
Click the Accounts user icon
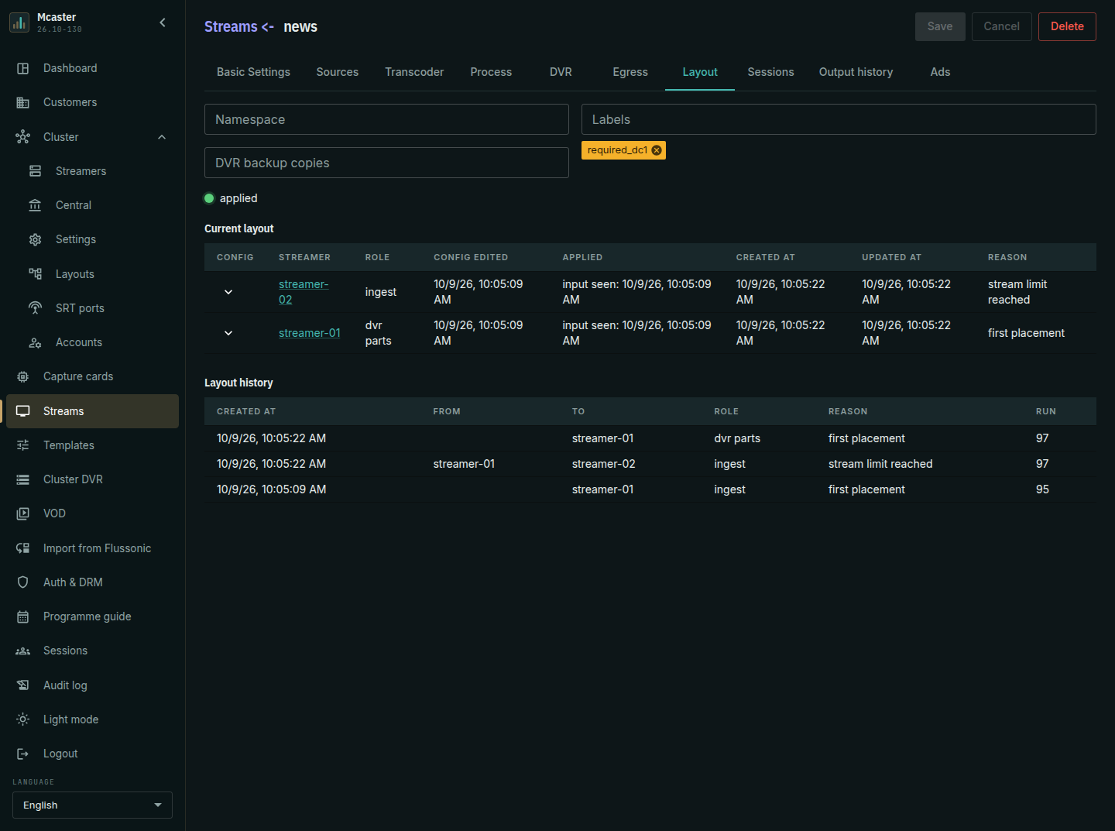click(35, 342)
